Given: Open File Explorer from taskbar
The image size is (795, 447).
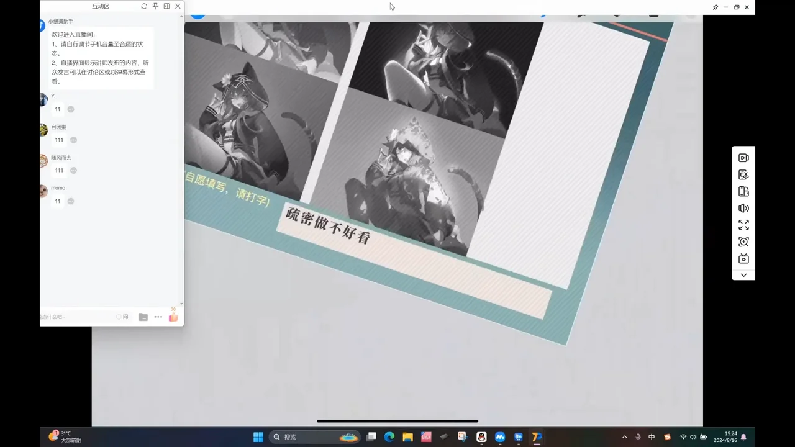Looking at the screenshot, I should tap(407, 437).
